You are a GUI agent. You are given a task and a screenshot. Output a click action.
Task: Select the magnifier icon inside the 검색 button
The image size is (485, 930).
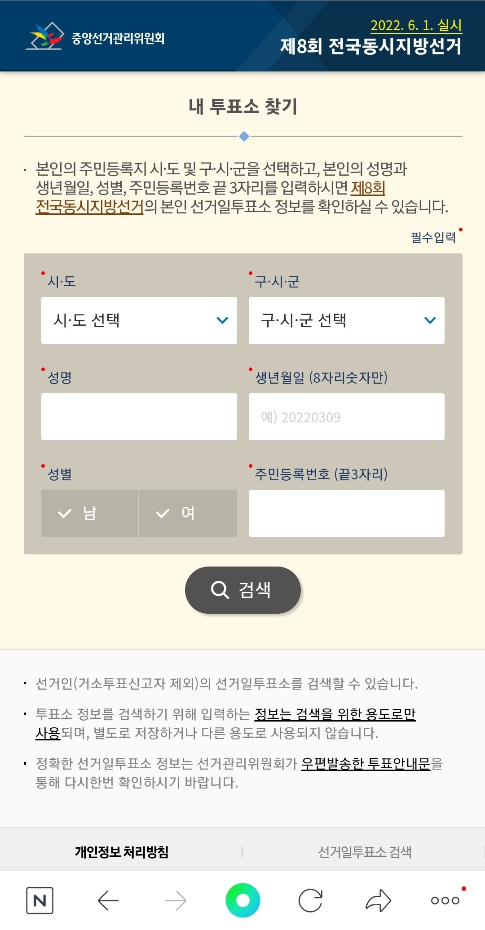[x=220, y=590]
